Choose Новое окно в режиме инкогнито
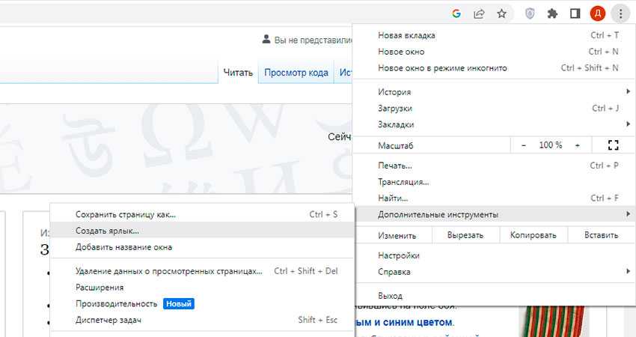This screenshot has height=337, width=636. pyautogui.click(x=442, y=68)
